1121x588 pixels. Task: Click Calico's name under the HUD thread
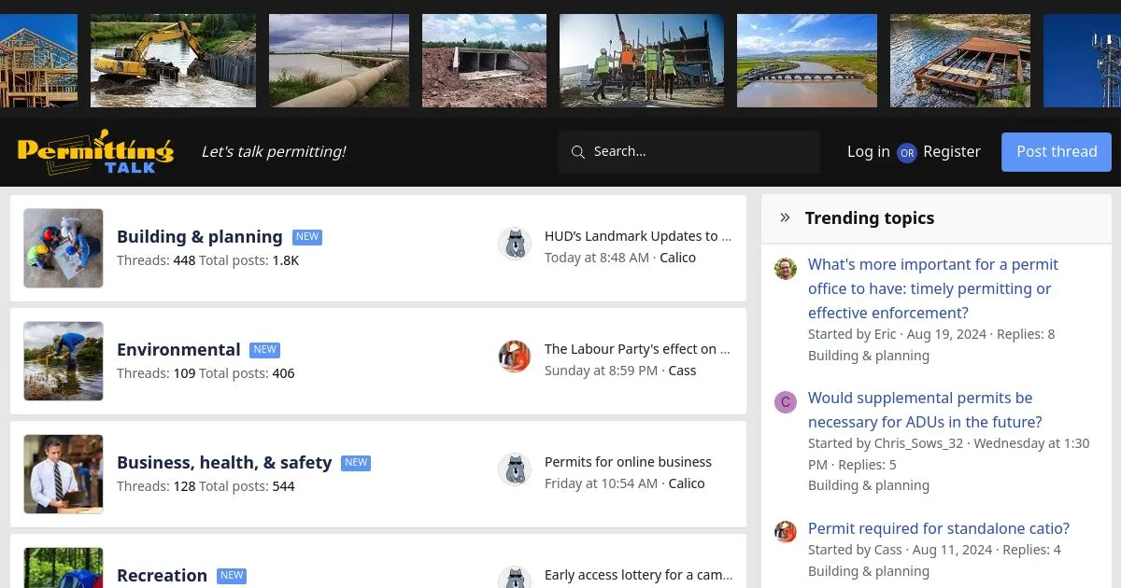(x=677, y=258)
